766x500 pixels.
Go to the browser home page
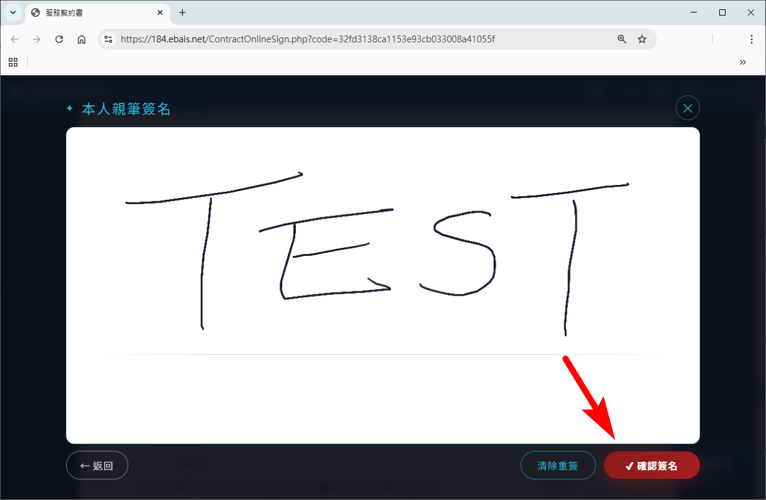point(82,39)
